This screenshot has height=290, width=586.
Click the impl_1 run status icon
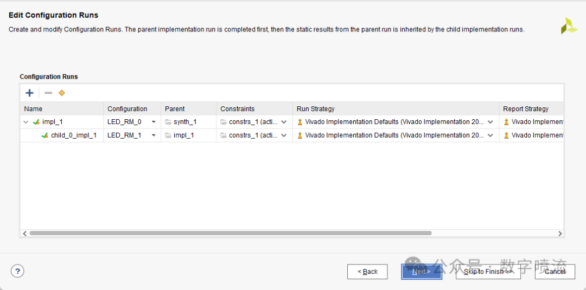pos(36,122)
